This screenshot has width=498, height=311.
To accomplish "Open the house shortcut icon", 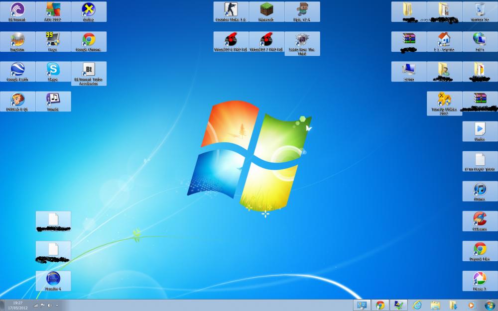I will click(444, 42).
